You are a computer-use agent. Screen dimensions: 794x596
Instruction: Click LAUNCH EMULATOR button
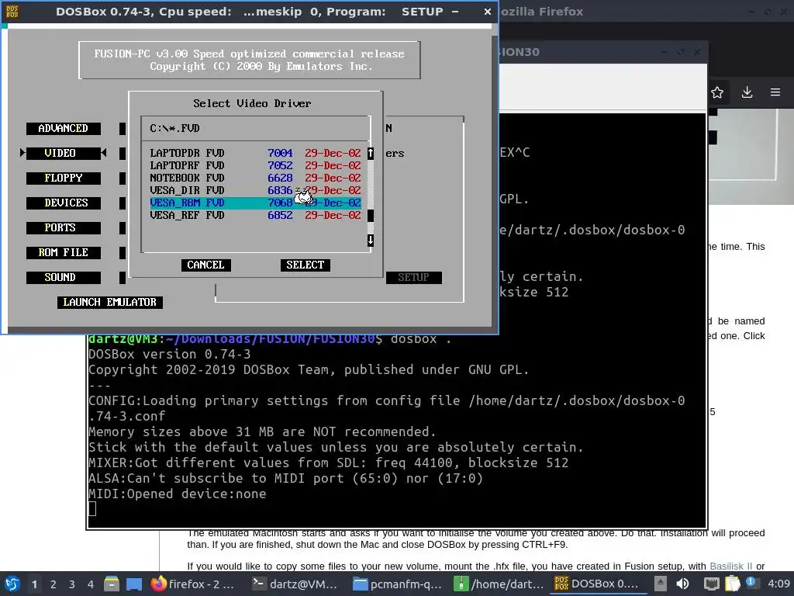[110, 303]
